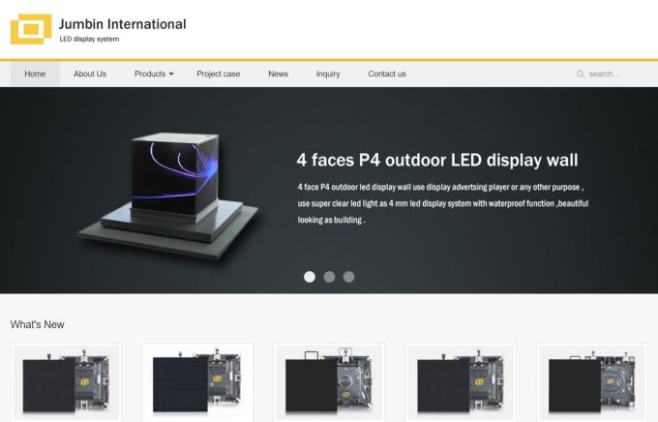Expand the Products dropdown menu
This screenshot has height=422, width=658.
point(154,75)
